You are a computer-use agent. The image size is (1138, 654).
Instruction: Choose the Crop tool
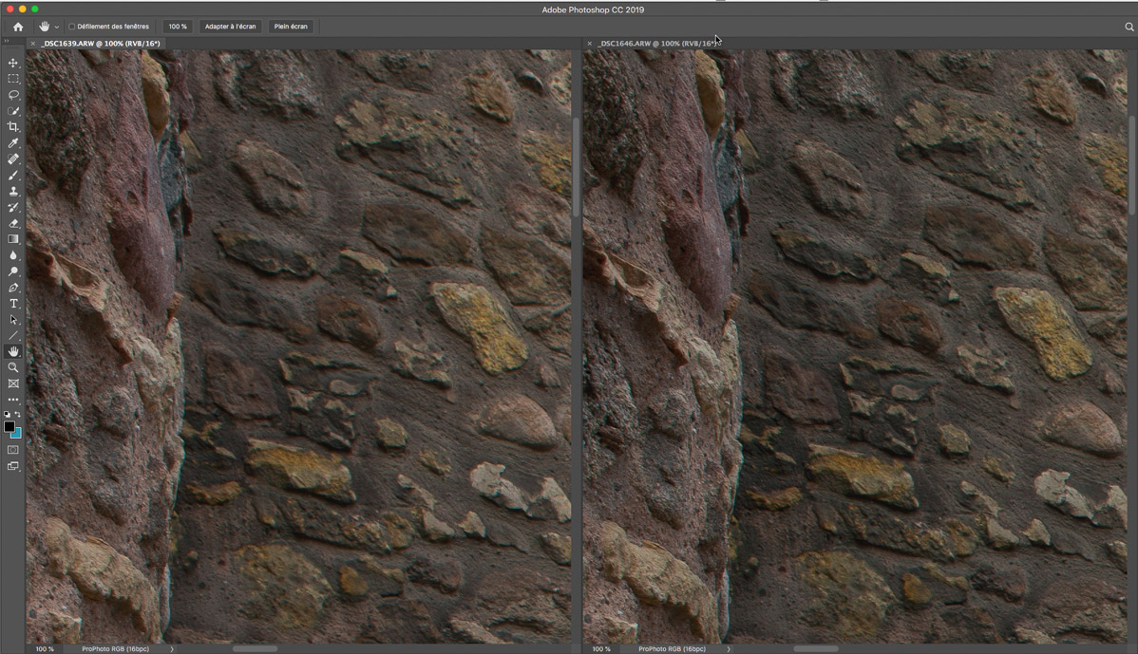click(13, 127)
